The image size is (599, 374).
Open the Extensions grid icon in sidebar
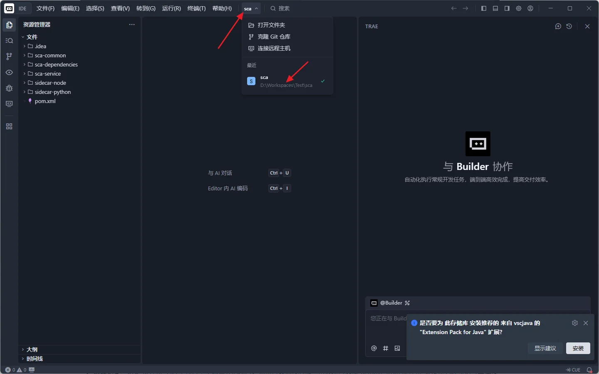pos(9,126)
